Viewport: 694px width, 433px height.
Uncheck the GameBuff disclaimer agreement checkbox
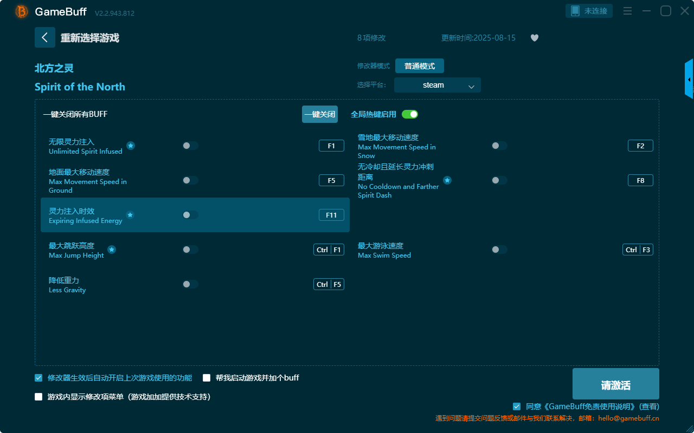pyautogui.click(x=517, y=406)
